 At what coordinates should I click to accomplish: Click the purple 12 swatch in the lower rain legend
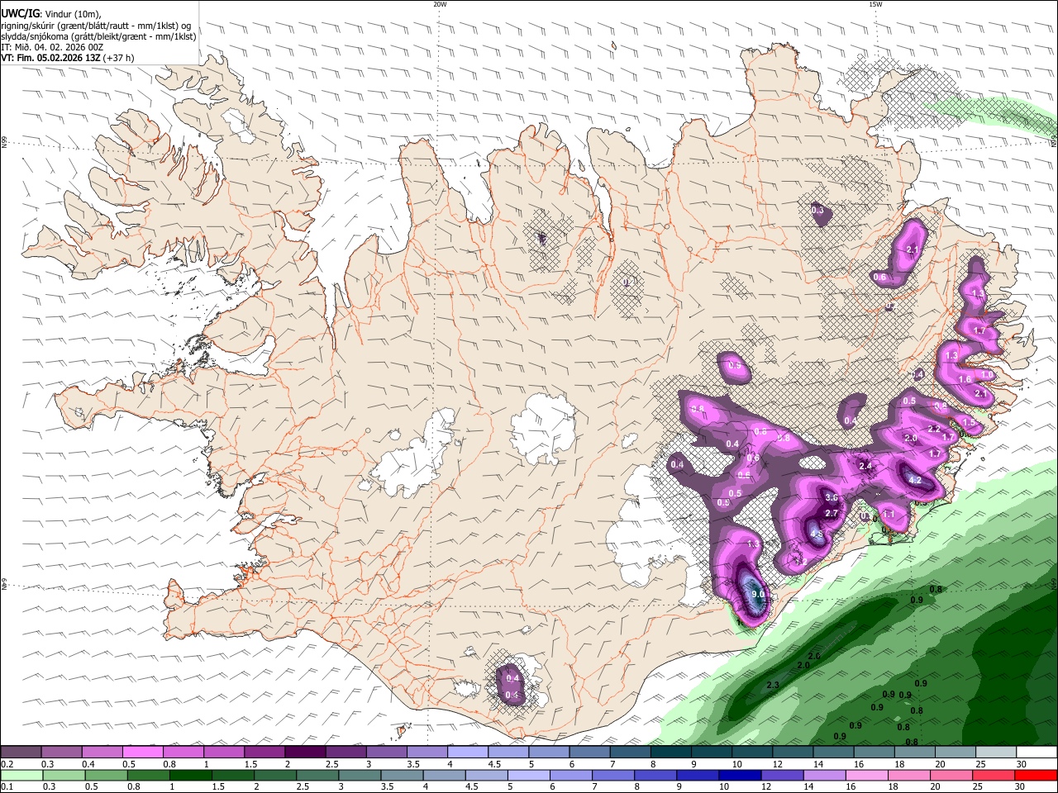pos(783,776)
